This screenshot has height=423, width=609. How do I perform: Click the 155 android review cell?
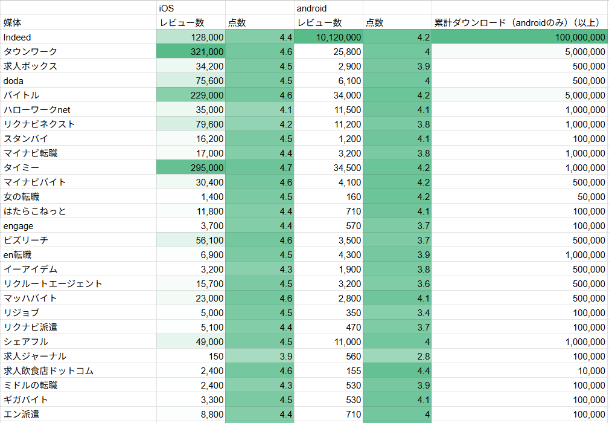(x=328, y=371)
